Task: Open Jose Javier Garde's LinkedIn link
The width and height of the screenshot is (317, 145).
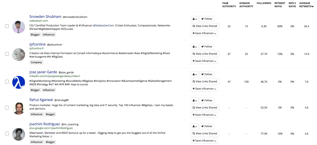Action: 54,76
